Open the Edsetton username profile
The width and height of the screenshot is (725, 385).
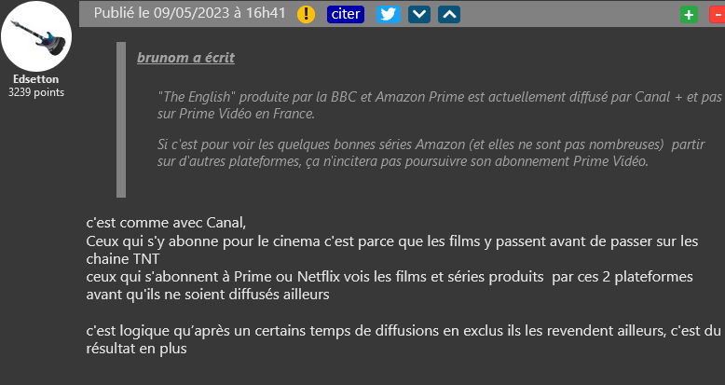pos(36,79)
